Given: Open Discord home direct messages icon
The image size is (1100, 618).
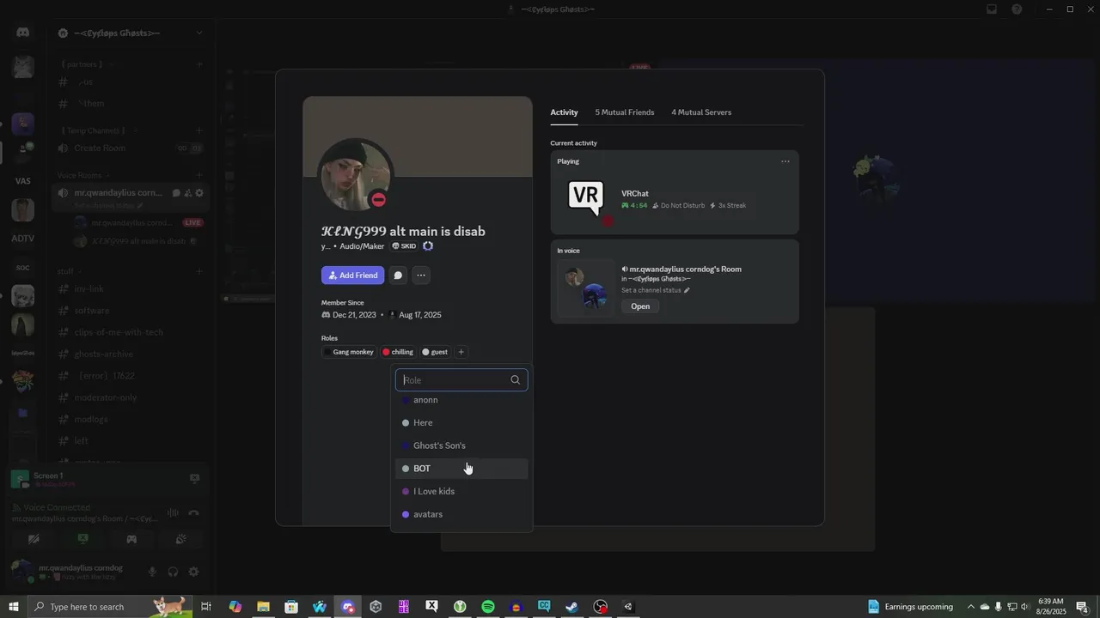Looking at the screenshot, I should point(23,33).
